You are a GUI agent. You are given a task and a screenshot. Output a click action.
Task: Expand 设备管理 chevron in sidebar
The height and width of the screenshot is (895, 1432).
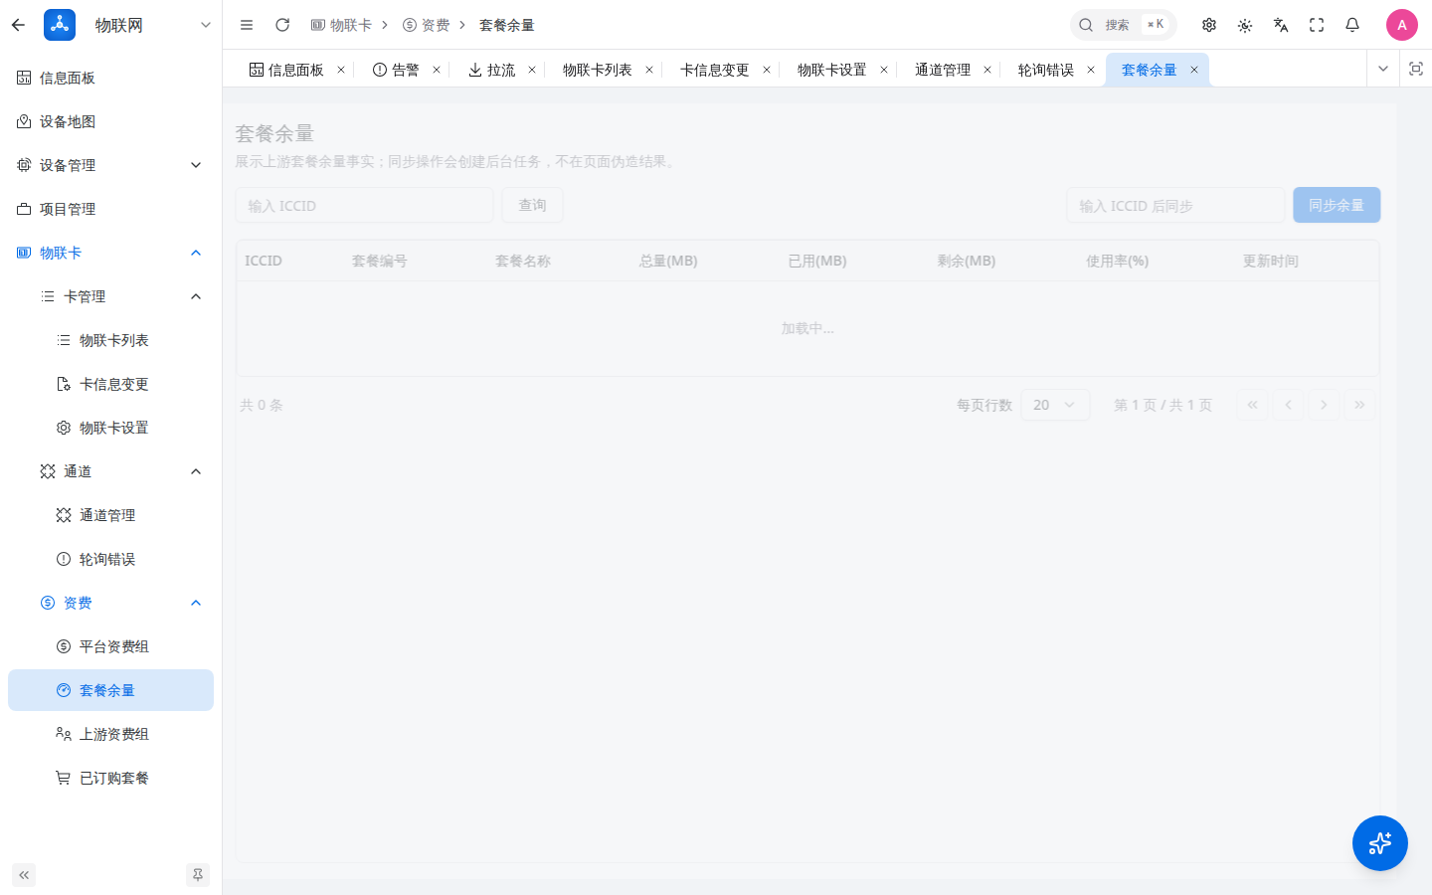pos(196,165)
